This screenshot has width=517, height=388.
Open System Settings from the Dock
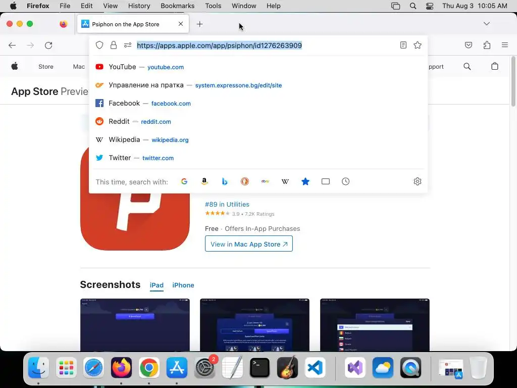point(204,368)
